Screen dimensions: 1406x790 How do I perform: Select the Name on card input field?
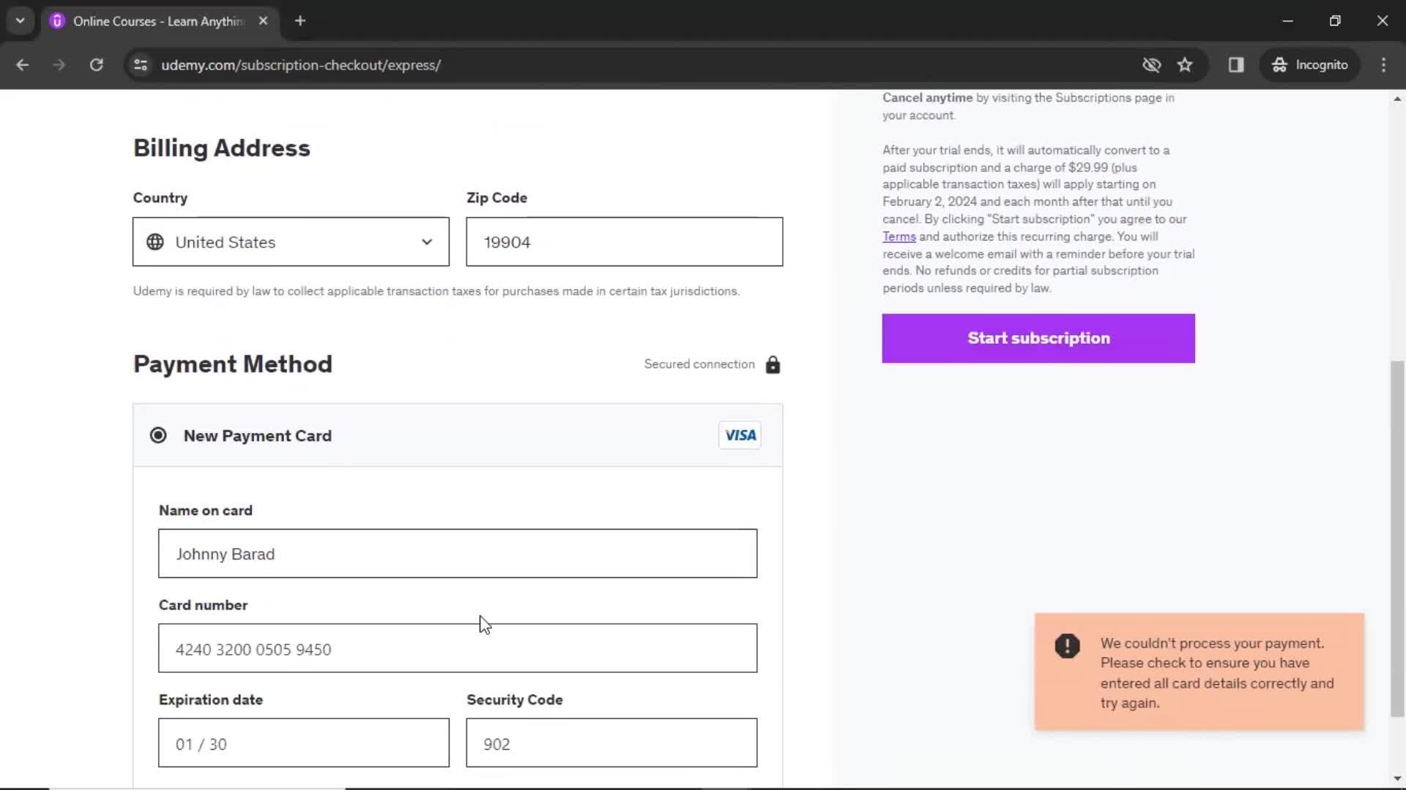click(x=458, y=554)
